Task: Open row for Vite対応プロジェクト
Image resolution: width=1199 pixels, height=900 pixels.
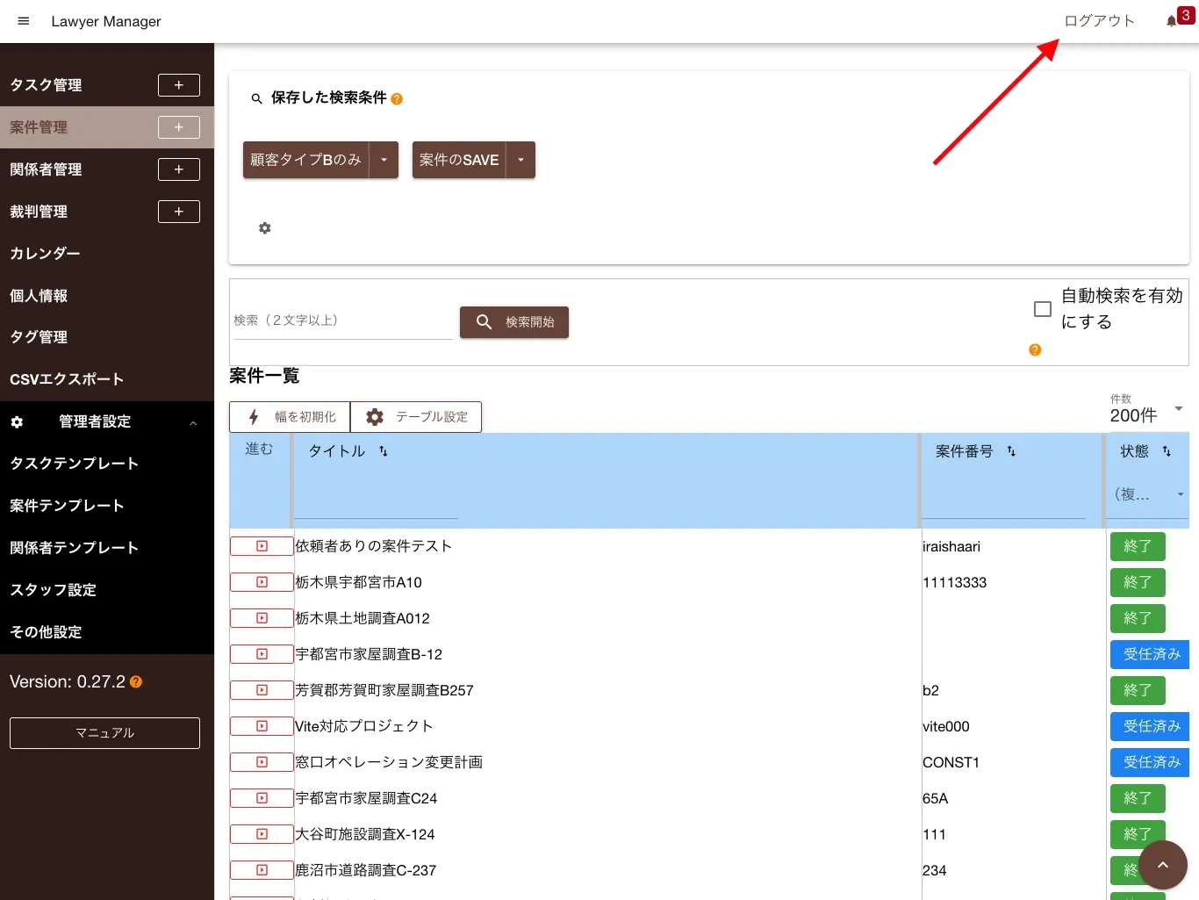Action: pos(262,726)
